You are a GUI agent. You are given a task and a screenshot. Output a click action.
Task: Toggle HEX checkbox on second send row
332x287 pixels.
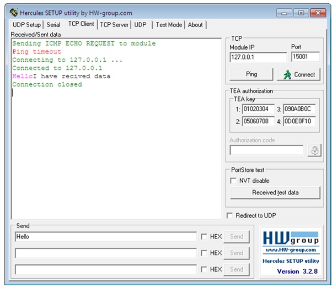tap(204, 253)
